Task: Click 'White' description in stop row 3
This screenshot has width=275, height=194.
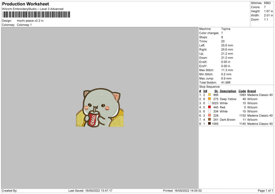Action: pos(224,103)
